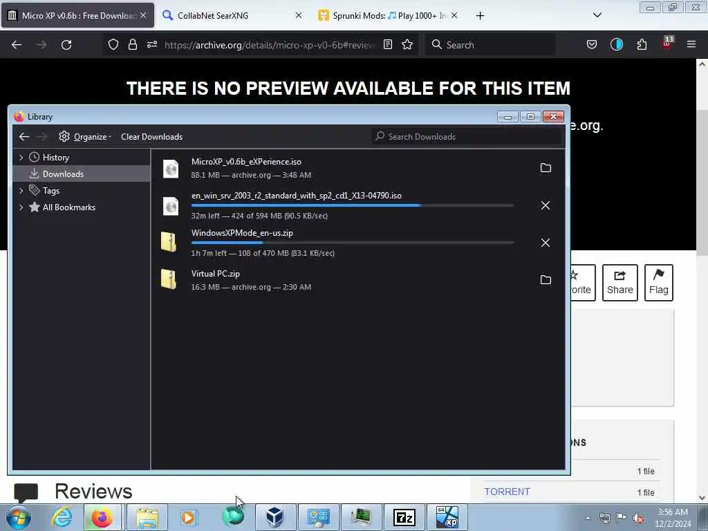
Task: Open the Organize menu in Library
Action: [85, 136]
